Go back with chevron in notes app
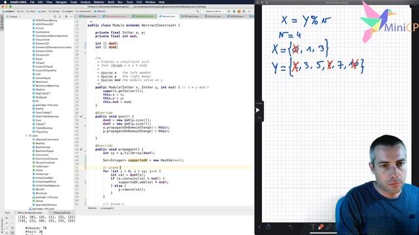419x235 pixels. 259,227
